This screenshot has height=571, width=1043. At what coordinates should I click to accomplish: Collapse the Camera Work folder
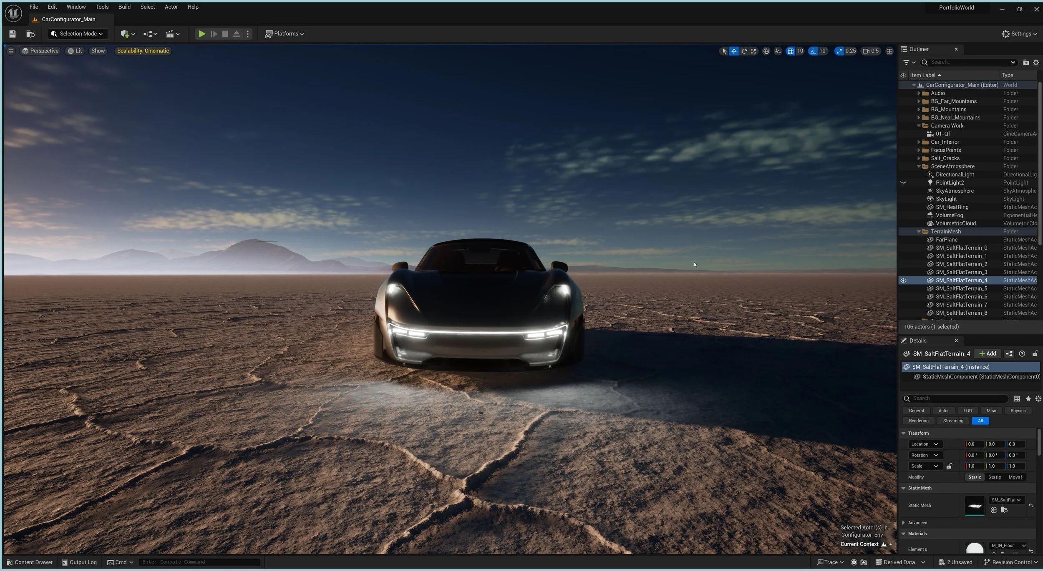tap(919, 125)
